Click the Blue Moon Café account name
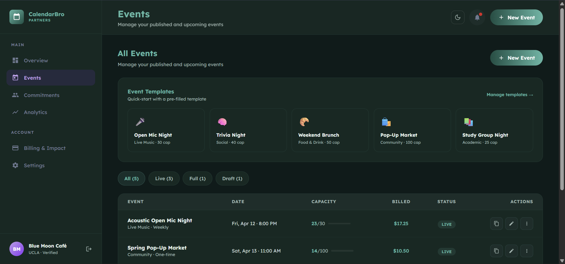 [47, 246]
